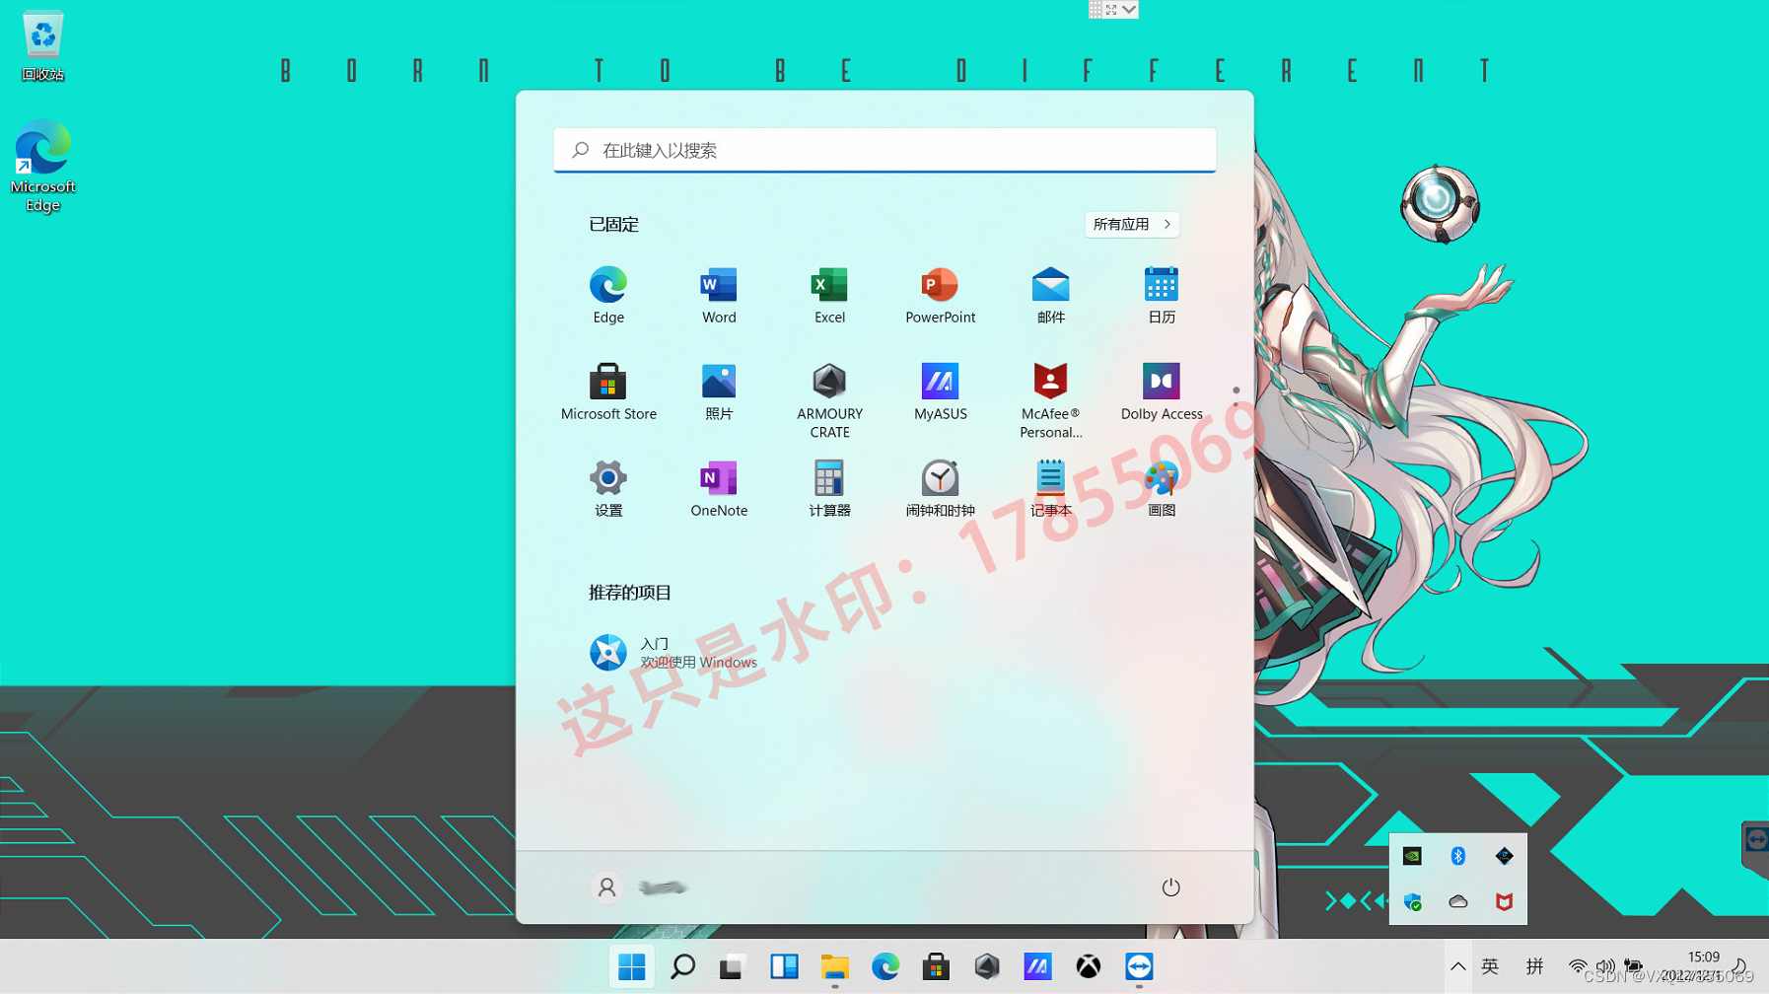Screen dimensions: 1769x994
Task: Open 画图 Paint app
Action: (1161, 488)
